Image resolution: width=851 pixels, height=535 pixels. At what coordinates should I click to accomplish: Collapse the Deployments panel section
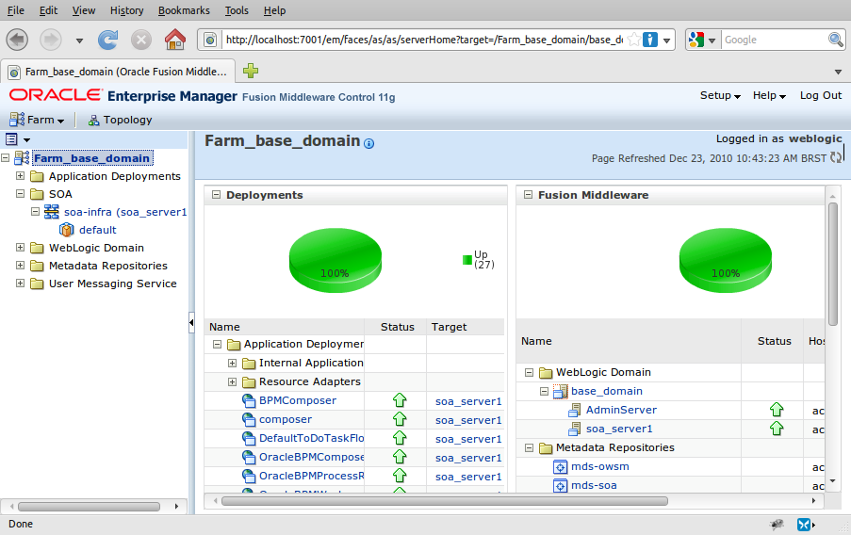216,195
